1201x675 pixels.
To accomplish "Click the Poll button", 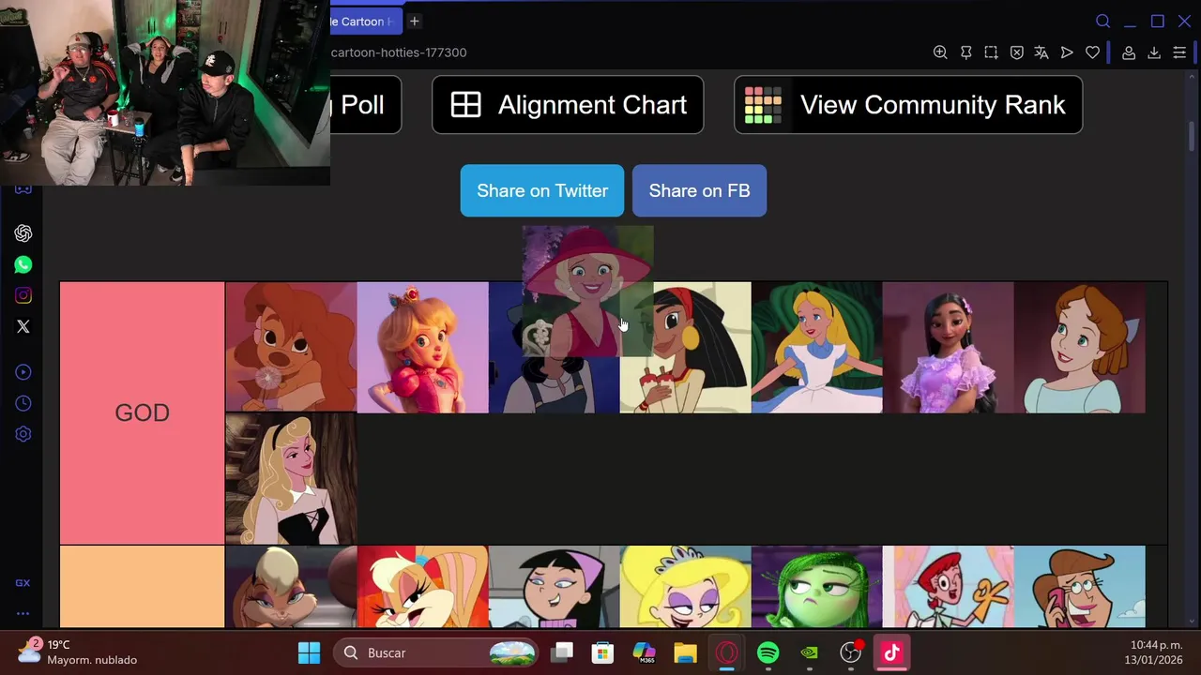I will (x=366, y=105).
